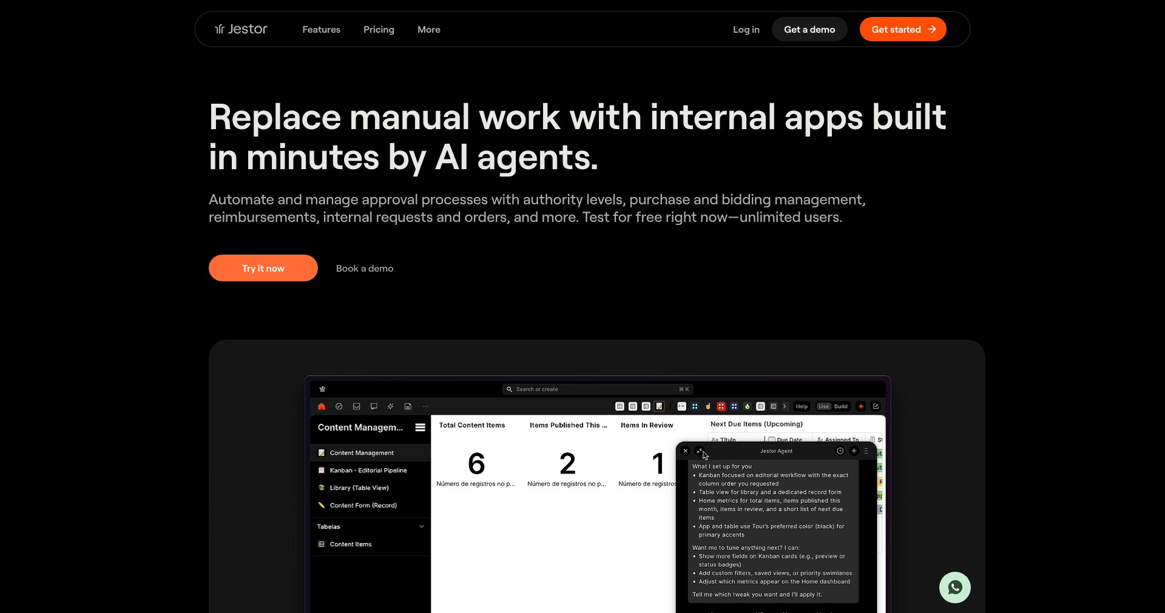Select the notepad tab icon in toolbar
Viewport: 1165px width, 613px height.
click(659, 406)
